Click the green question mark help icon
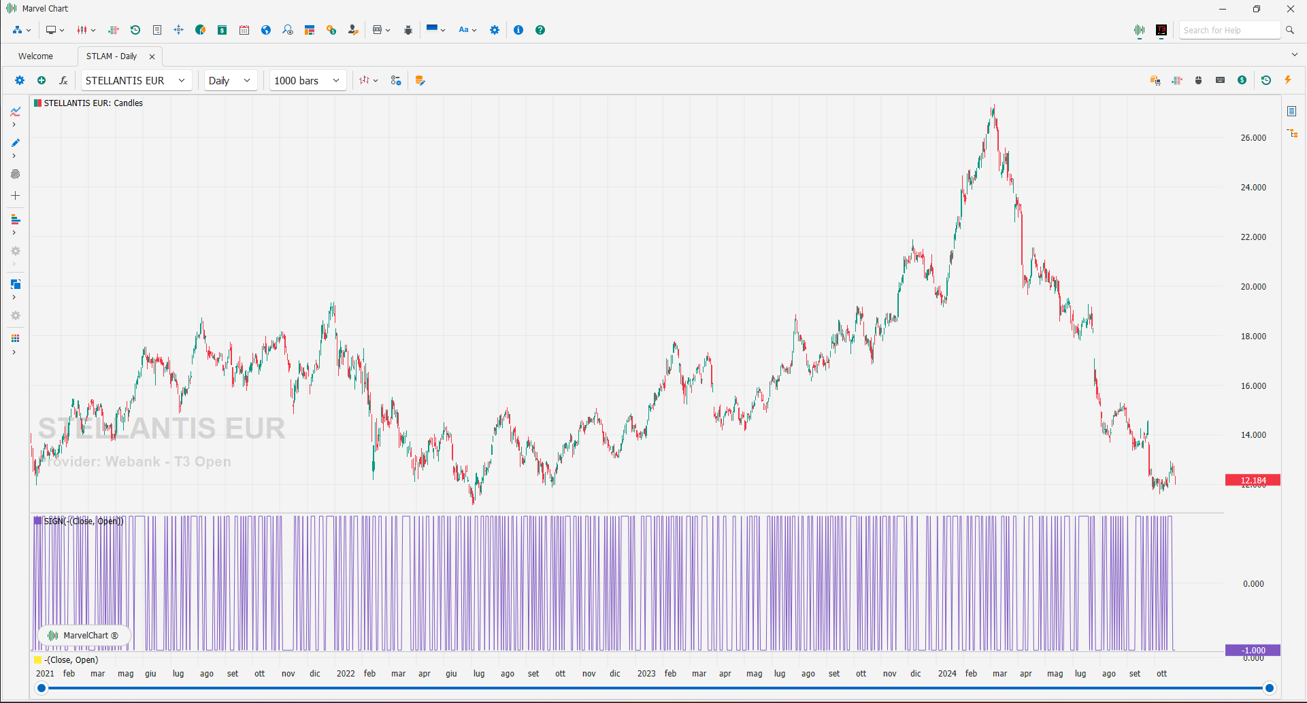The height and width of the screenshot is (703, 1307). [x=540, y=30]
